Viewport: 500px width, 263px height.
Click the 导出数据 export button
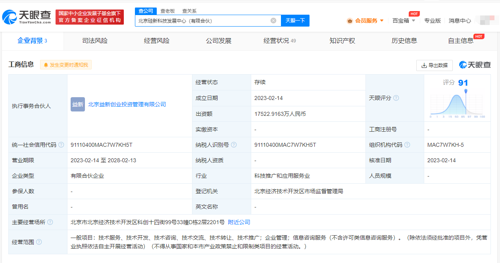click(435, 65)
